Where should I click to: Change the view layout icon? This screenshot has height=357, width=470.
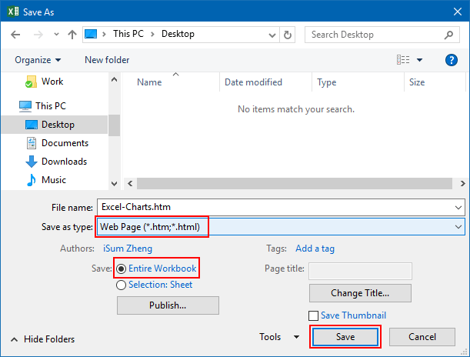pyautogui.click(x=403, y=60)
